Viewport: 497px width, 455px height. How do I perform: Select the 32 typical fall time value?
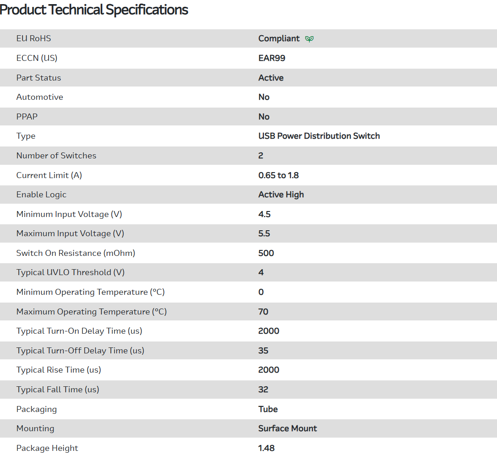(x=263, y=390)
